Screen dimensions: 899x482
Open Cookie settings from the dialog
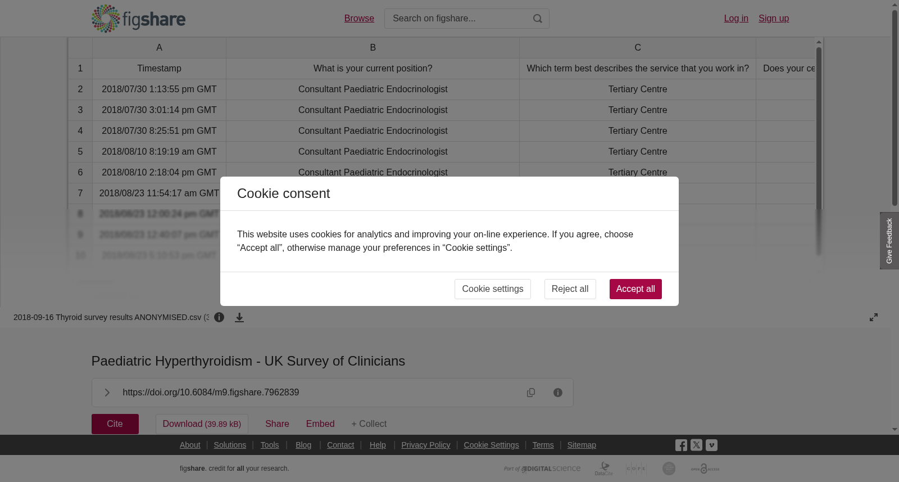pos(492,289)
